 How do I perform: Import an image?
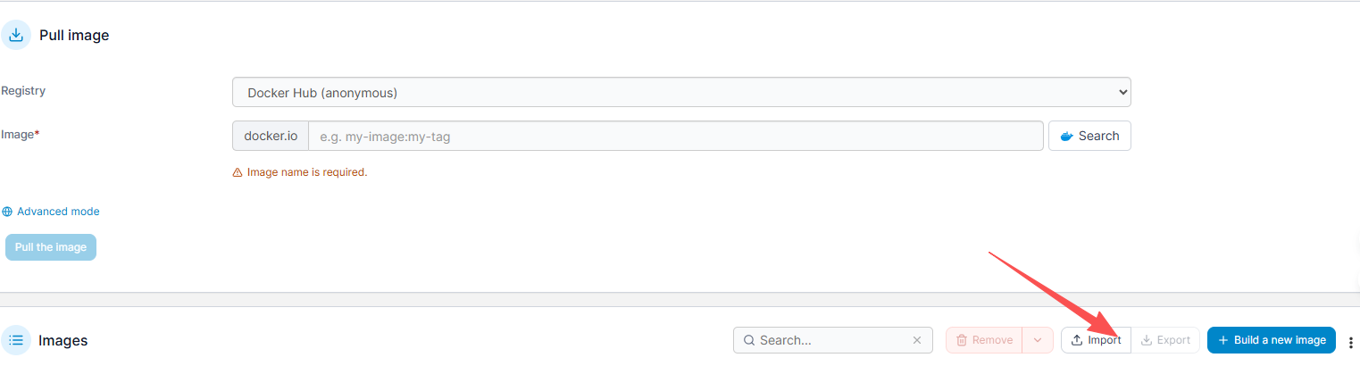1096,340
